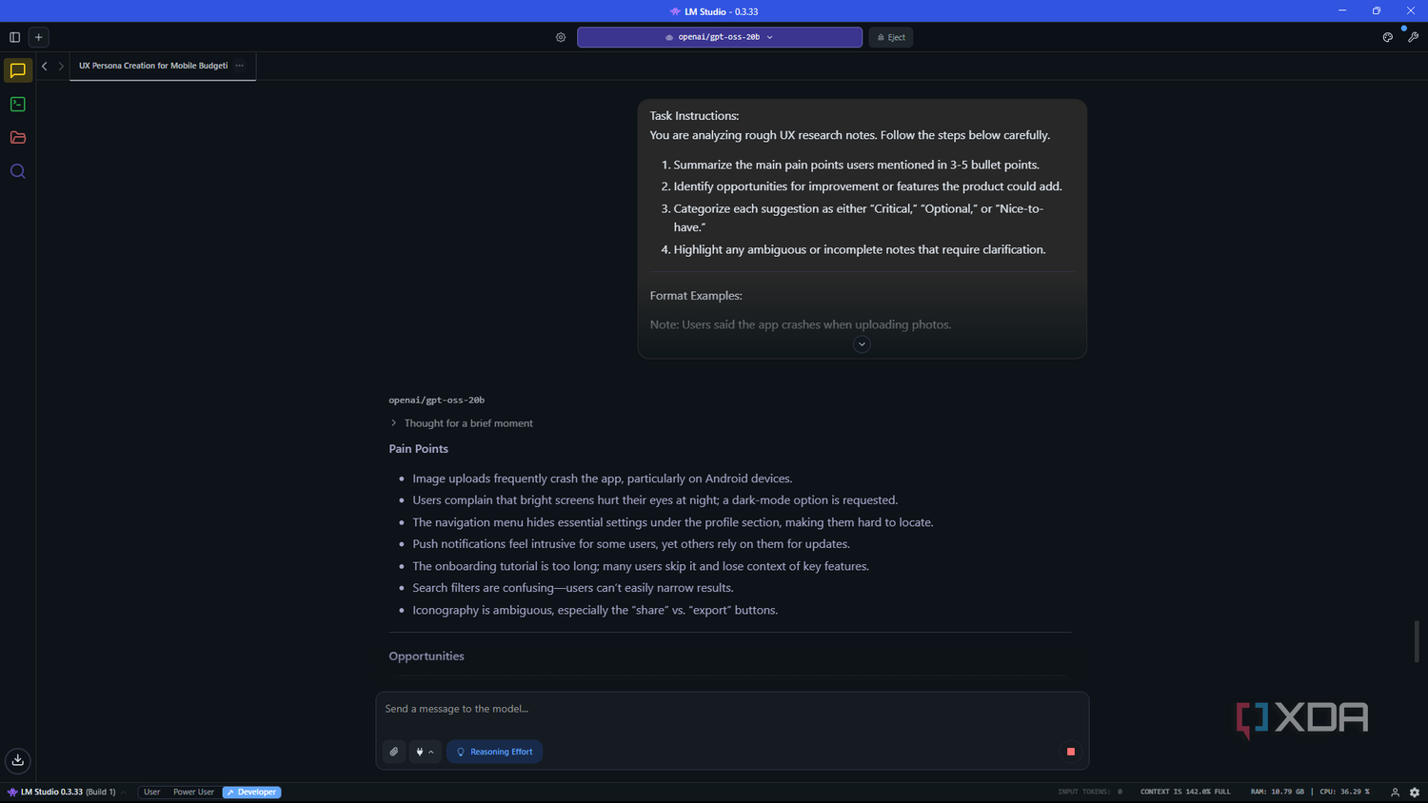Viewport: 1428px width, 803px height.
Task: Click the 'Opportunities' heading
Action: 426,656
